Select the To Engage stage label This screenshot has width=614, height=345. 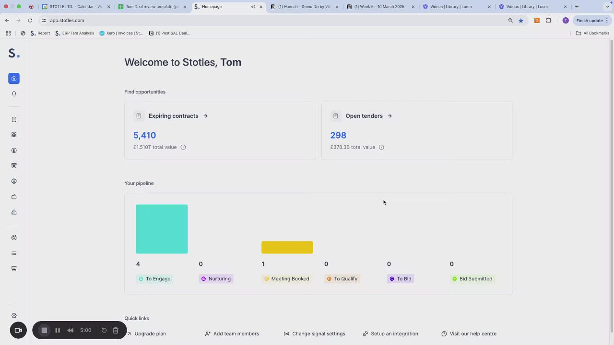(154, 279)
